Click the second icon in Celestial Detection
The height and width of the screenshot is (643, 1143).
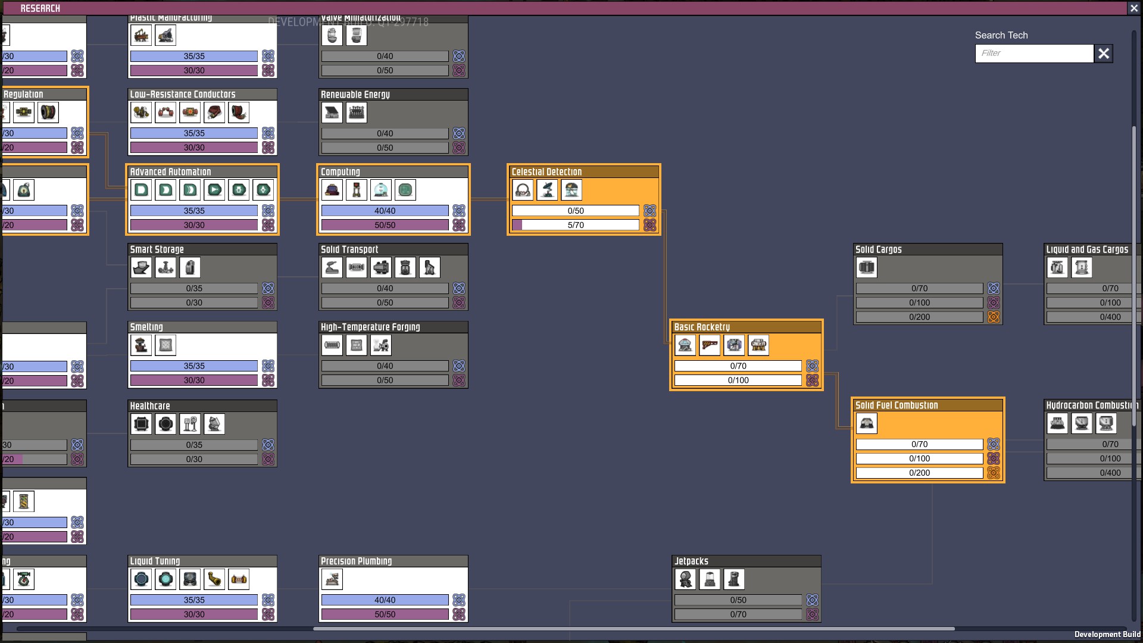[x=547, y=191]
